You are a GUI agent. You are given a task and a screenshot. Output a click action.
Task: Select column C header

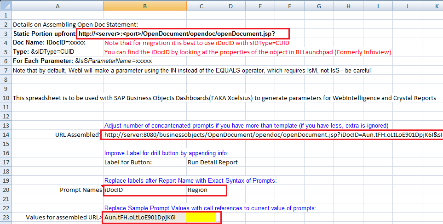click(x=201, y=6)
